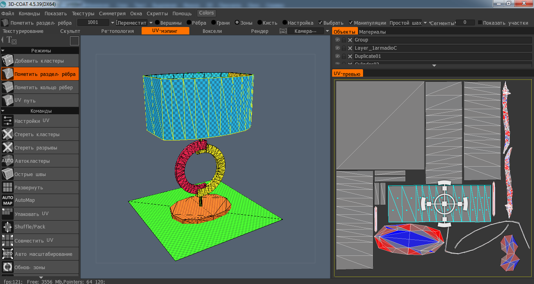Hide the Layer_1armadioC object via eye icon
534x284 pixels.
pos(338,48)
